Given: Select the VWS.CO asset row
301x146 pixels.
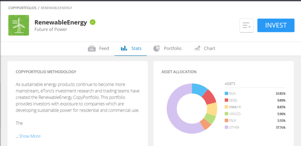Looking at the screenshot, I should 255,114.
